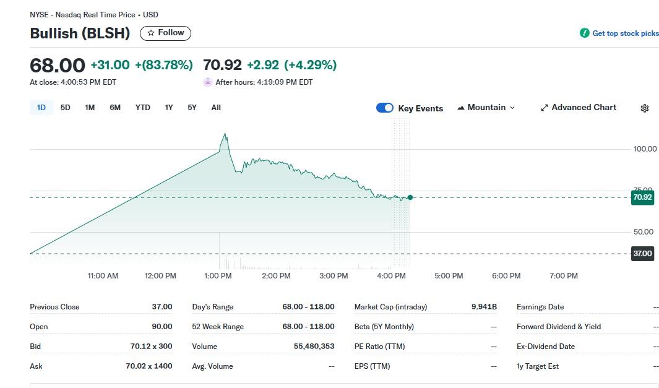The width and height of the screenshot is (659, 388).
Task: Click the Bid value 70.12 x 300
Action: click(152, 346)
